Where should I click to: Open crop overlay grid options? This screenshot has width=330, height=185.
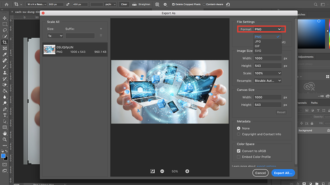point(157,4)
